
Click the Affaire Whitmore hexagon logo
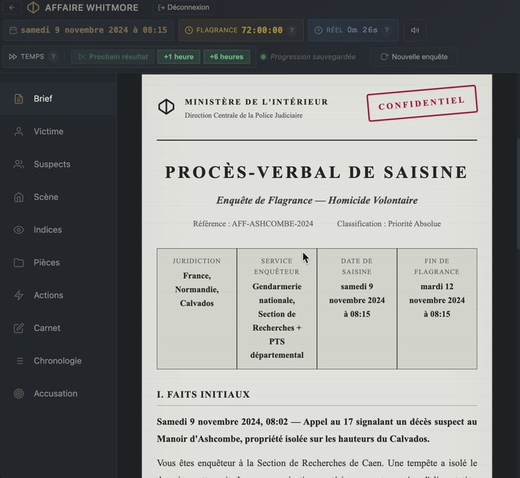(33, 7)
